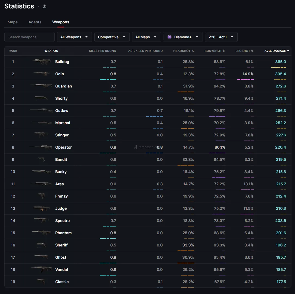Sort by Headshot % column header

(x=184, y=51)
